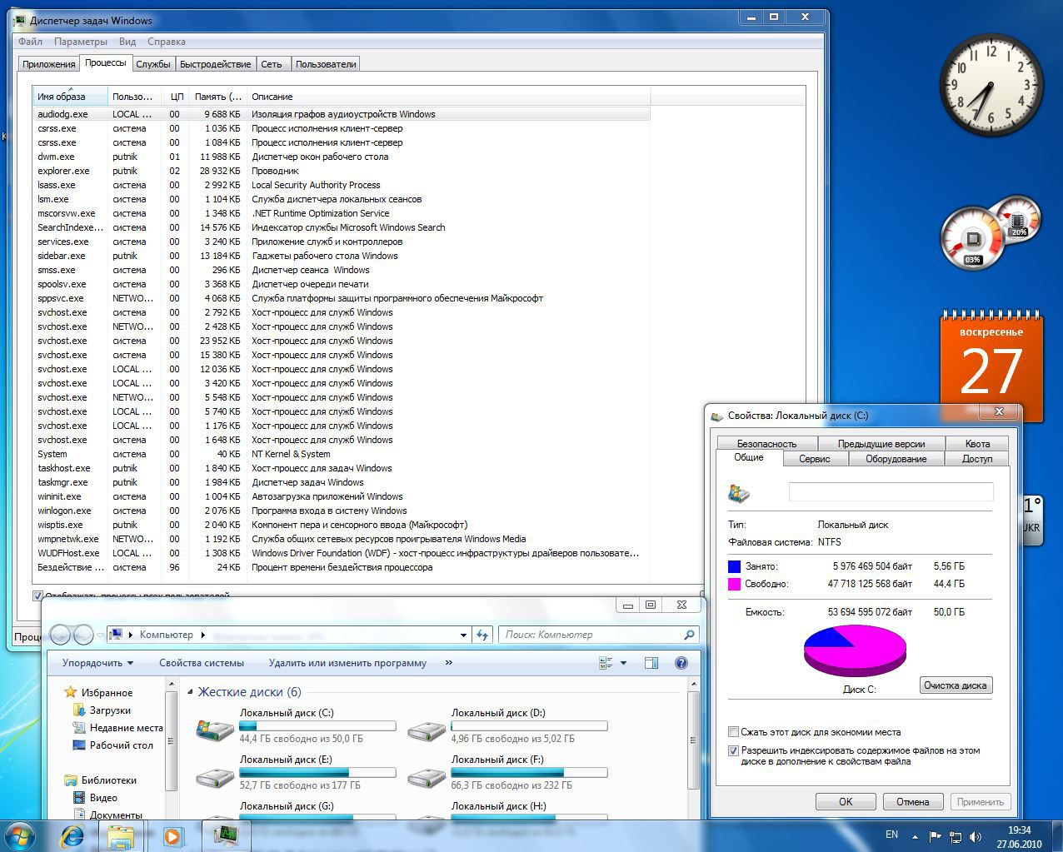Screen dimensions: 1063x852
Task: Open the Вид menu in Task Manager
Action: coord(127,42)
